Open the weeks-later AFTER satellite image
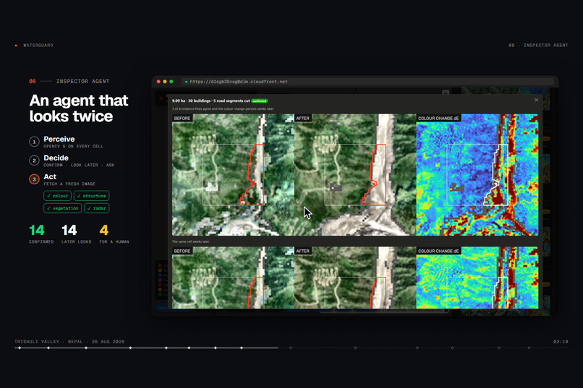Image resolution: width=583 pixels, height=388 pixels. coord(355,277)
